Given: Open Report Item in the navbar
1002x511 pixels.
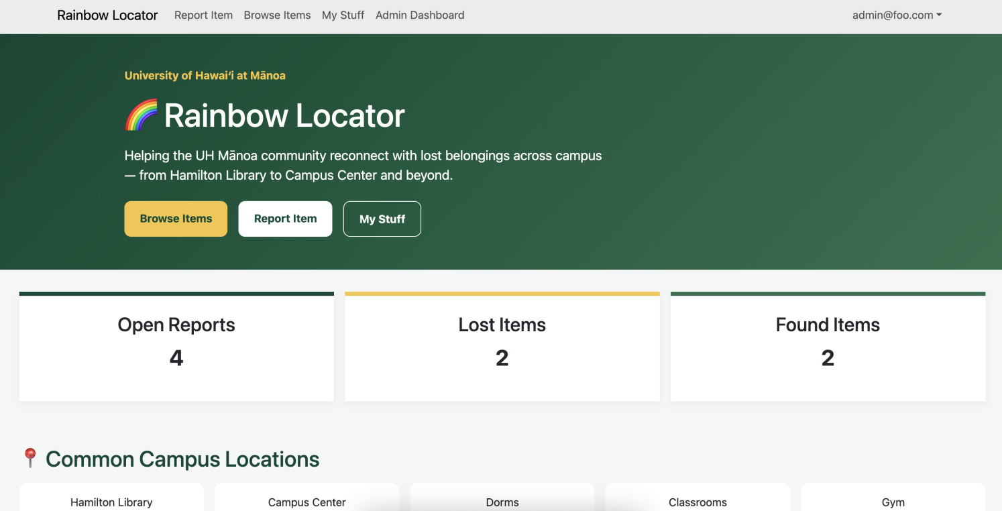Looking at the screenshot, I should pos(203,15).
